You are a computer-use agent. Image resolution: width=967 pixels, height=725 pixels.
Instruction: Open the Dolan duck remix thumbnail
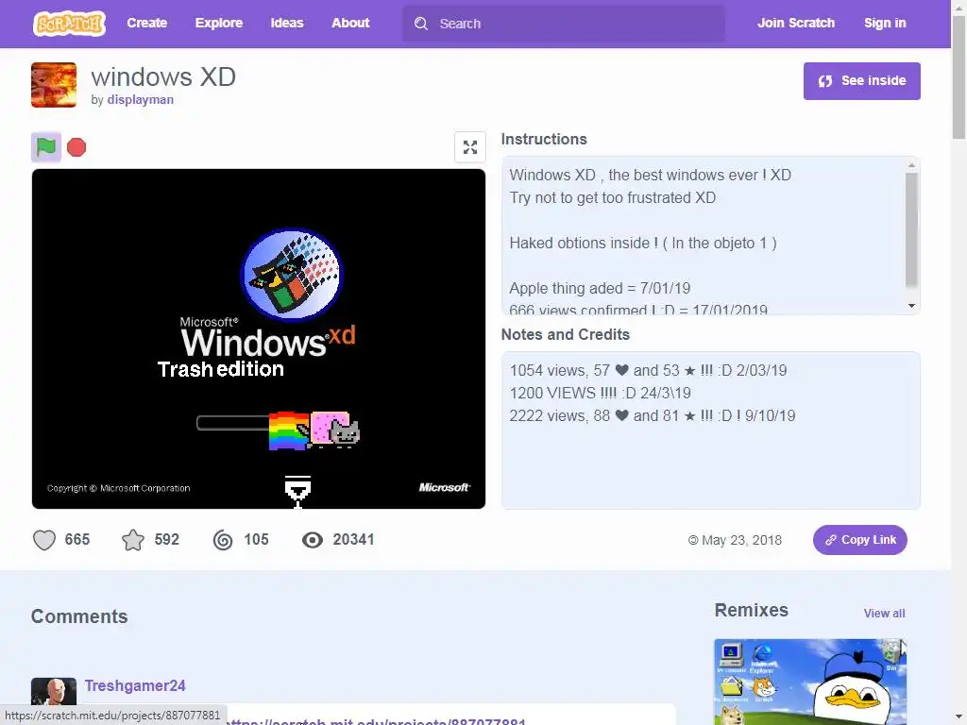coord(810,682)
